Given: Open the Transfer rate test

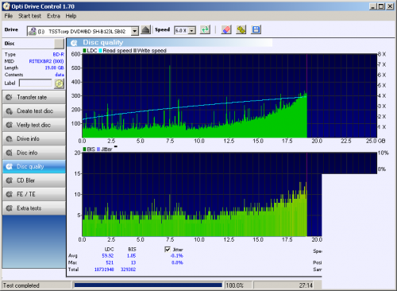Looking at the screenshot, I should click(x=34, y=97).
